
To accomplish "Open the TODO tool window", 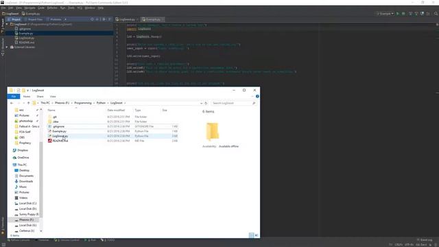I will (108, 240).
